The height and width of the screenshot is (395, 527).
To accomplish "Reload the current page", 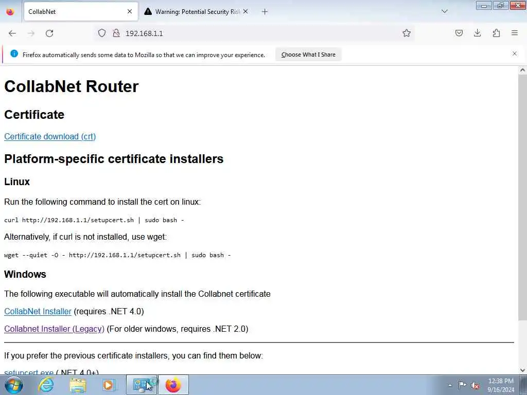I will 49,33.
